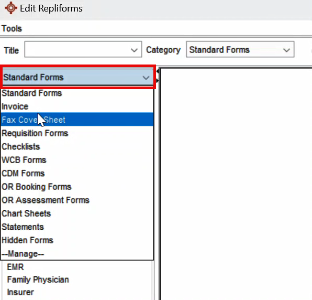312x300 pixels.
Task: Select WCB Forms option
Action: (77, 160)
